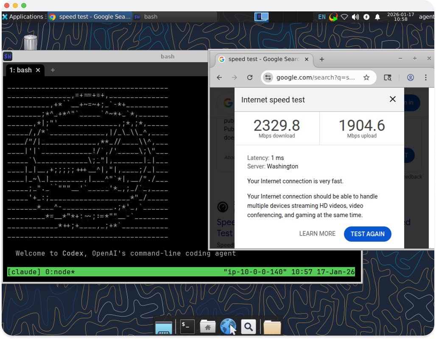Click the colorful update indicator tray icon

(333, 17)
